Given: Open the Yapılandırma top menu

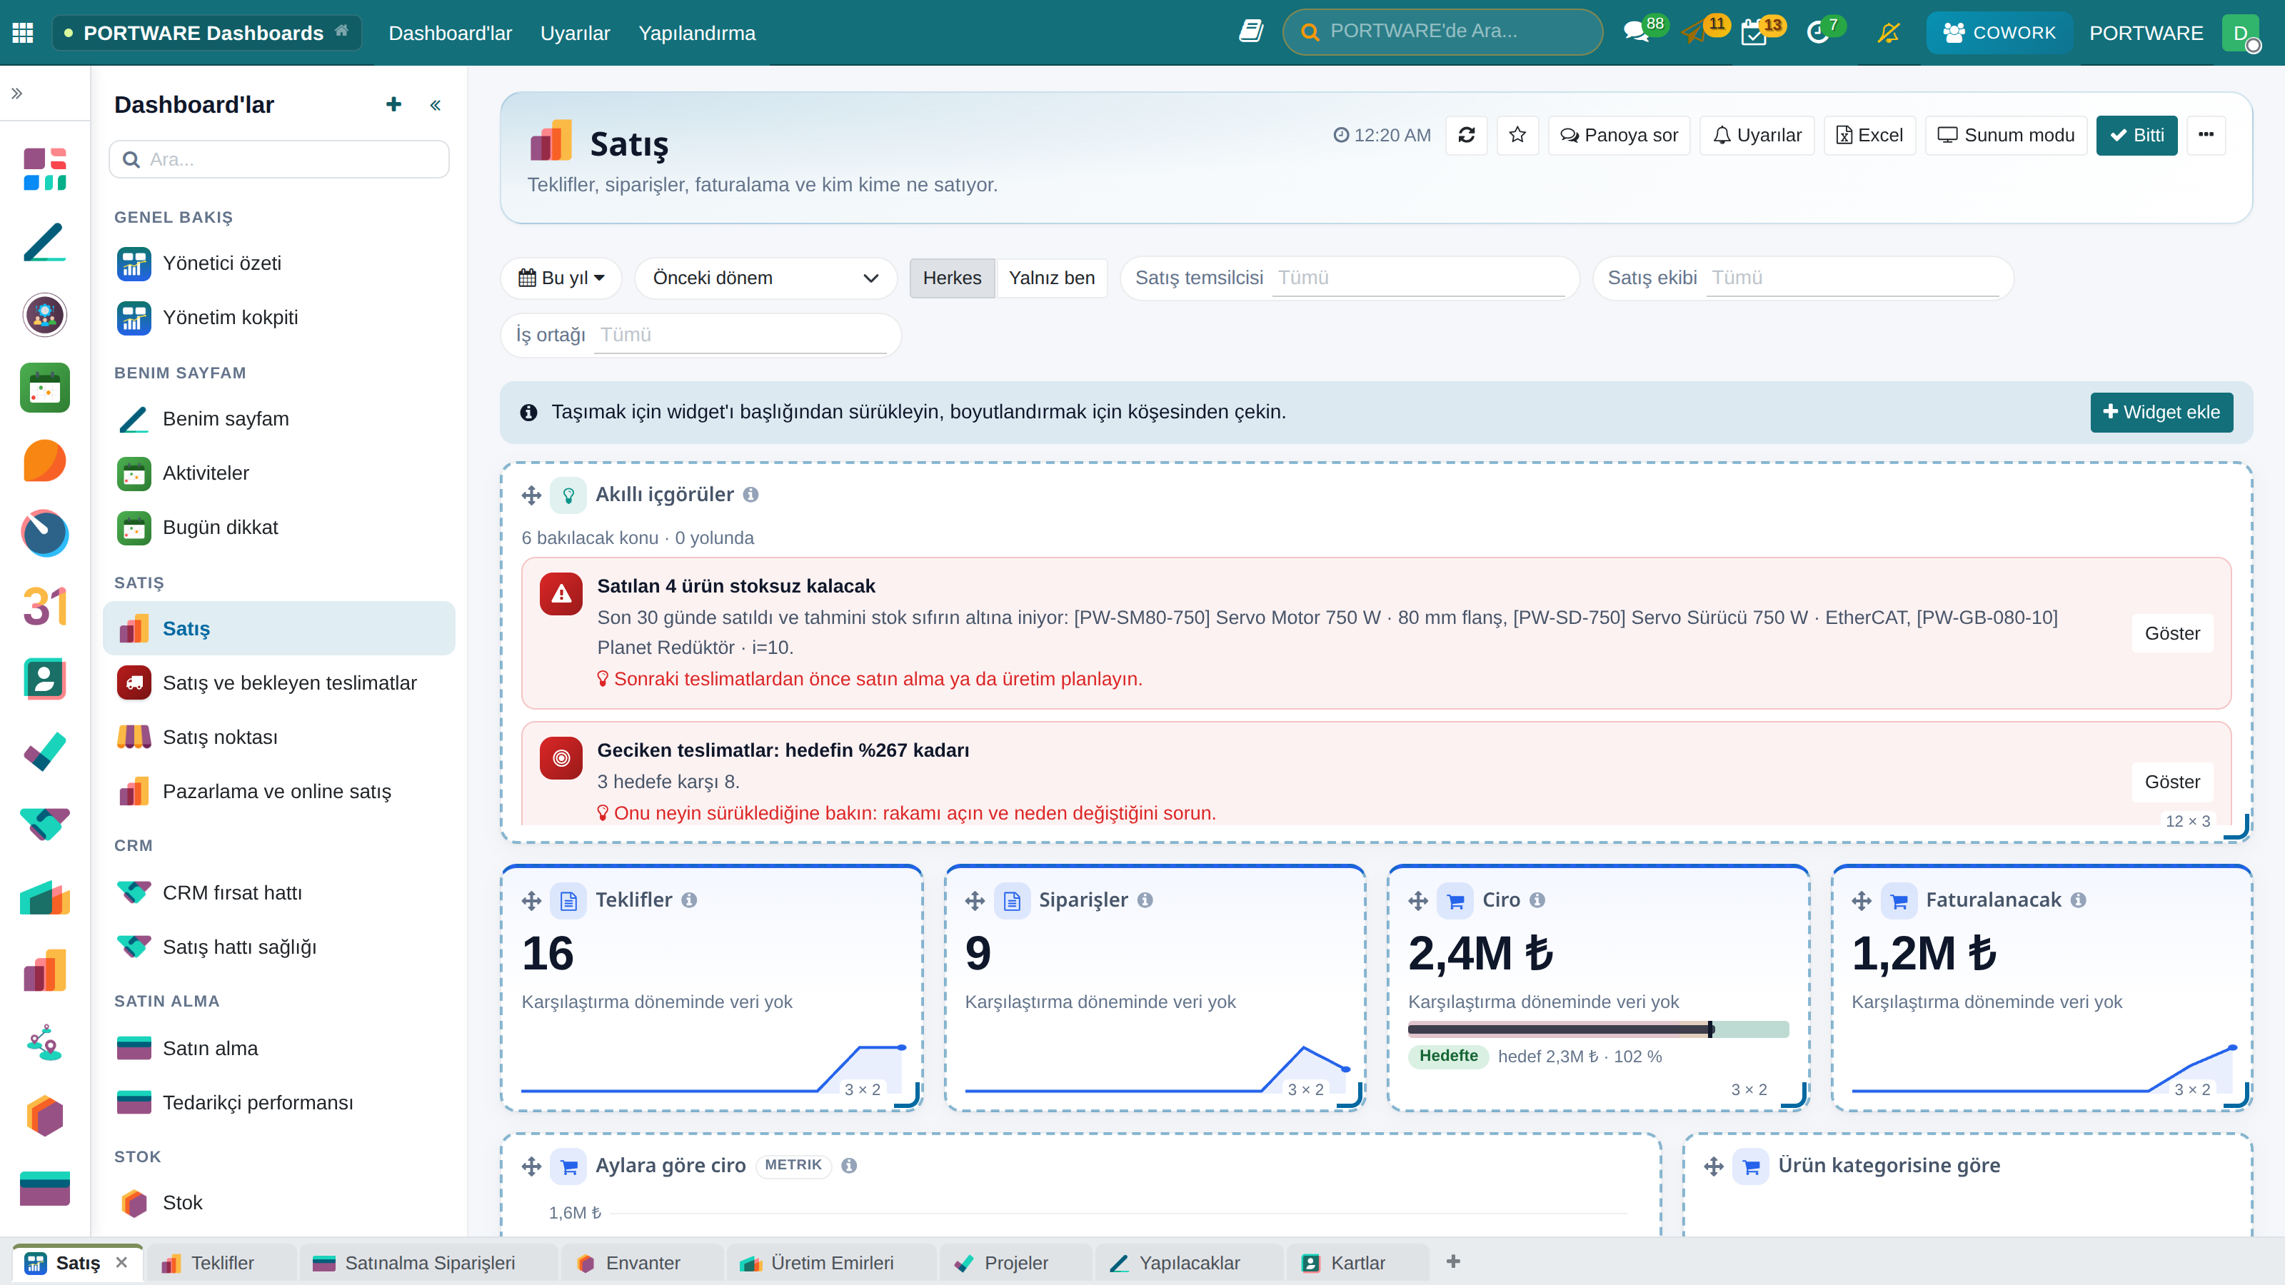Looking at the screenshot, I should coord(696,33).
